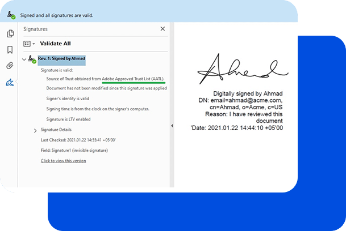Click 'Digitally signed by Ahmad' text
Image resolution: width=346 pixels, height=231 pixels.
click(x=248, y=93)
